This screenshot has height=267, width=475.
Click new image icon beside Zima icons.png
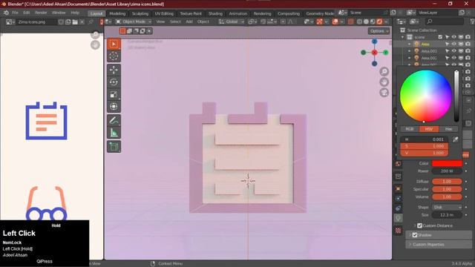[x=68, y=22]
